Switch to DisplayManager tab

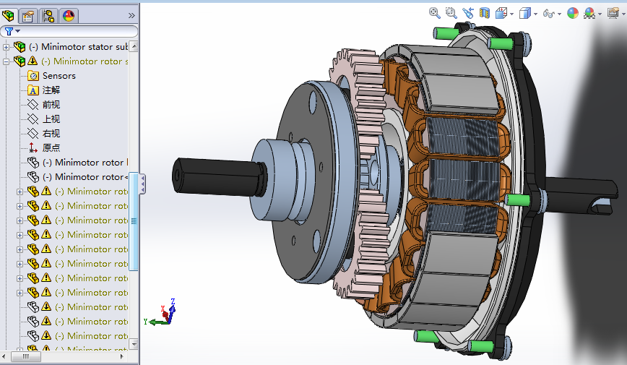(69, 16)
